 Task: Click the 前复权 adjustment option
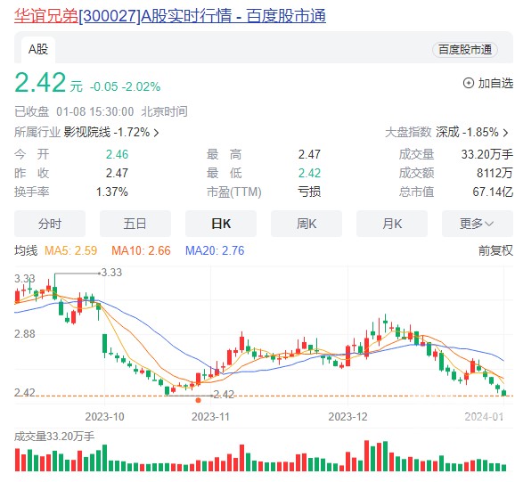pyautogui.click(x=495, y=251)
